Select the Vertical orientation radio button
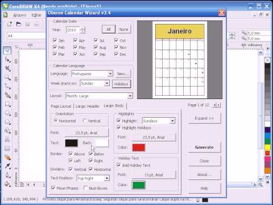Viewport: 273px width, 205px height. coord(85,121)
